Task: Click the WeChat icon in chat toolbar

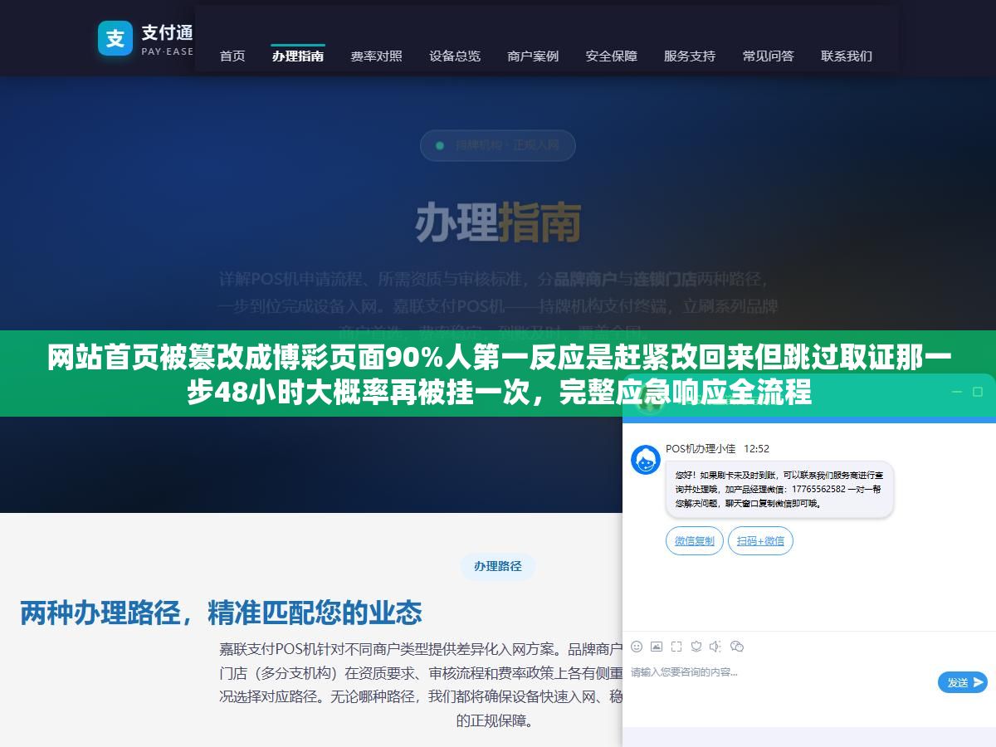Action: [737, 647]
